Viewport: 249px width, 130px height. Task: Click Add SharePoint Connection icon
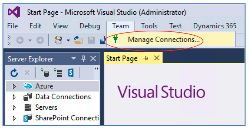point(71,73)
